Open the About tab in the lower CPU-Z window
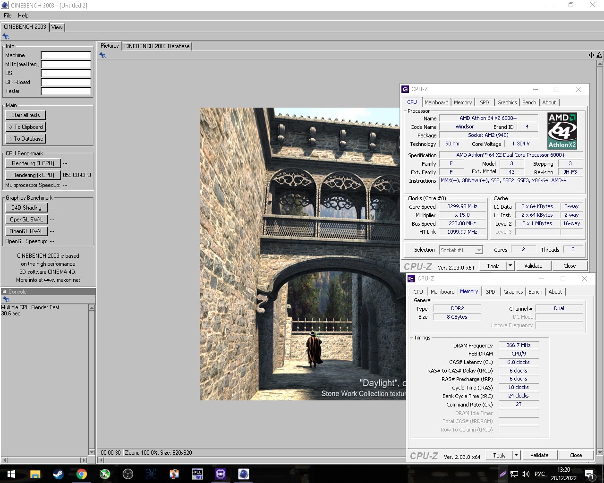604x483 pixels. pos(555,292)
